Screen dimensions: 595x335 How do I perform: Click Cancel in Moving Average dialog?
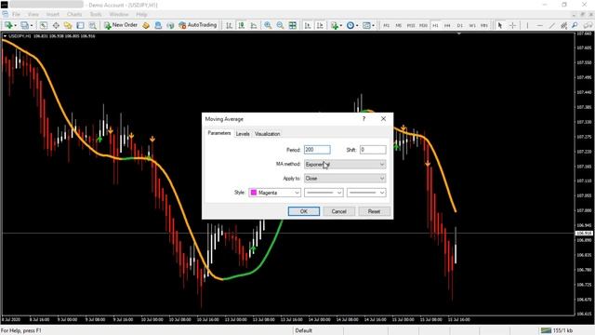tap(338, 211)
